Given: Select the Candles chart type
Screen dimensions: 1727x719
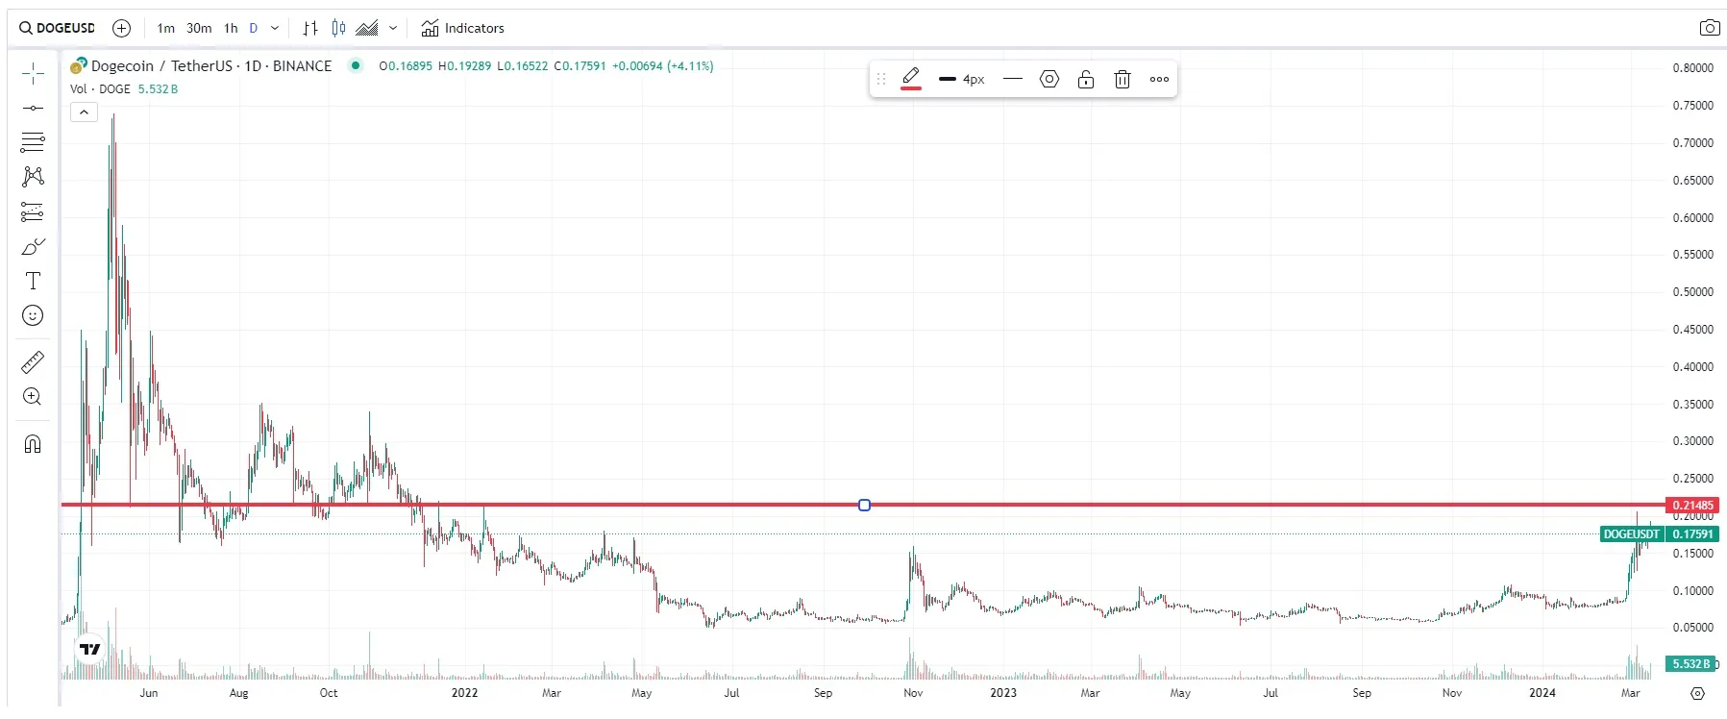Looking at the screenshot, I should tap(338, 28).
